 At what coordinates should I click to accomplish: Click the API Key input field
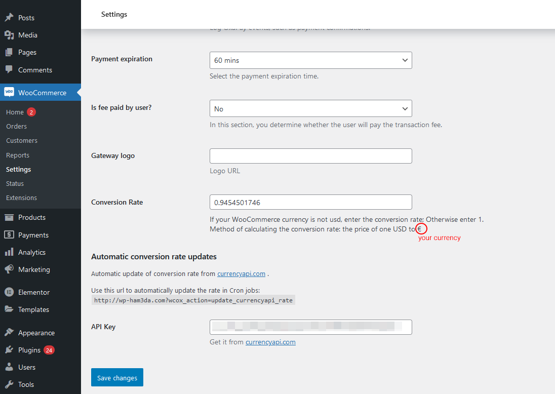[x=311, y=327]
